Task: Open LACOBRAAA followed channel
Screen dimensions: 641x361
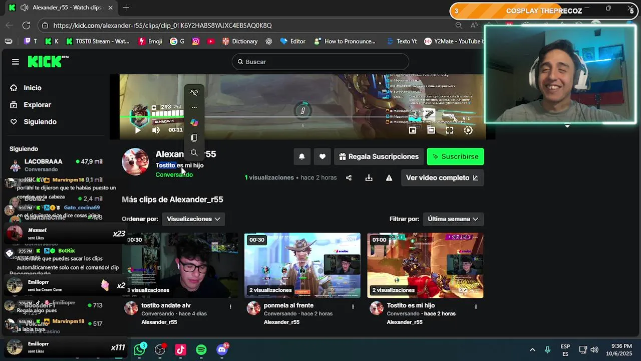Action: 56,164
